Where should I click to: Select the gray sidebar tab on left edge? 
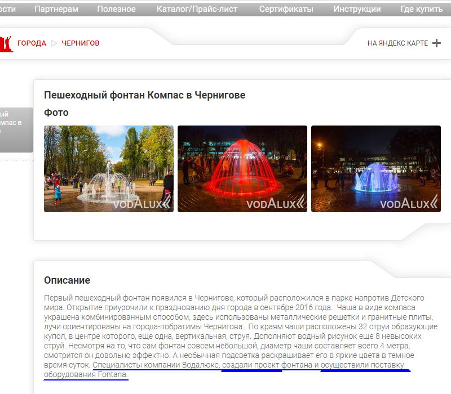[16, 129]
